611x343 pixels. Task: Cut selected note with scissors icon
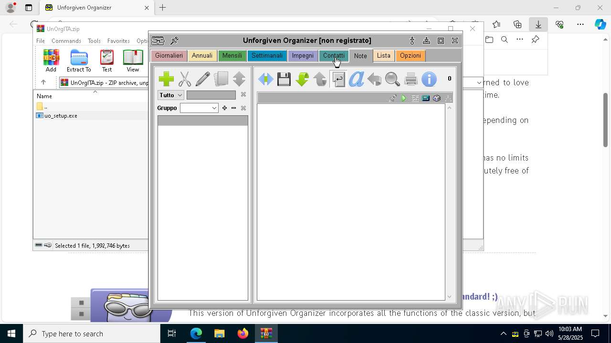coord(185,79)
